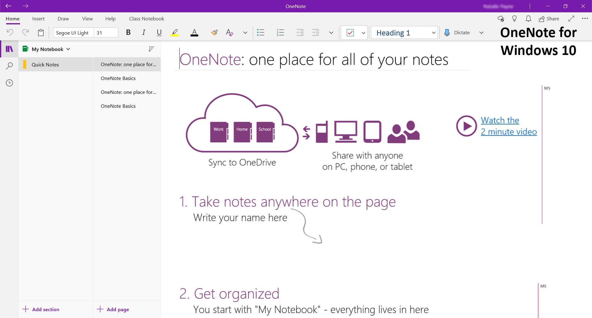The height and width of the screenshot is (318, 592).
Task: Open Search in the sidebar
Action: pos(9,65)
